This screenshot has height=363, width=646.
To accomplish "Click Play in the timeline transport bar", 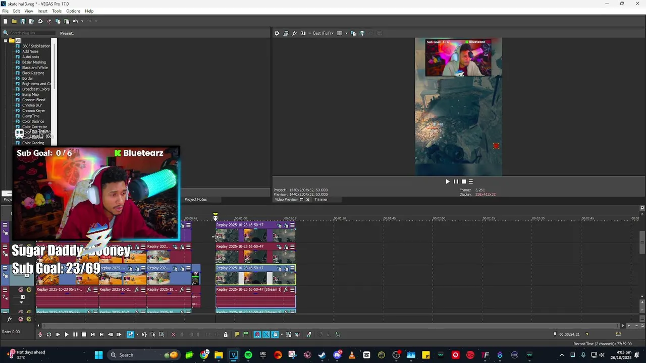I will (66, 334).
